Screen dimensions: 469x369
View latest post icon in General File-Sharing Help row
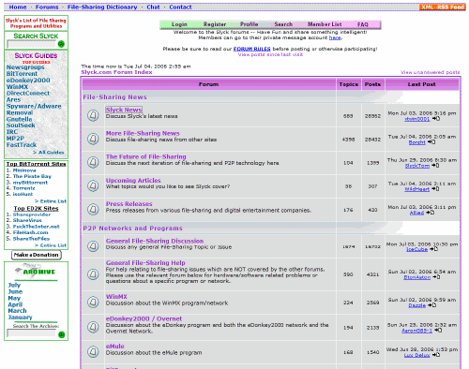[436, 277]
